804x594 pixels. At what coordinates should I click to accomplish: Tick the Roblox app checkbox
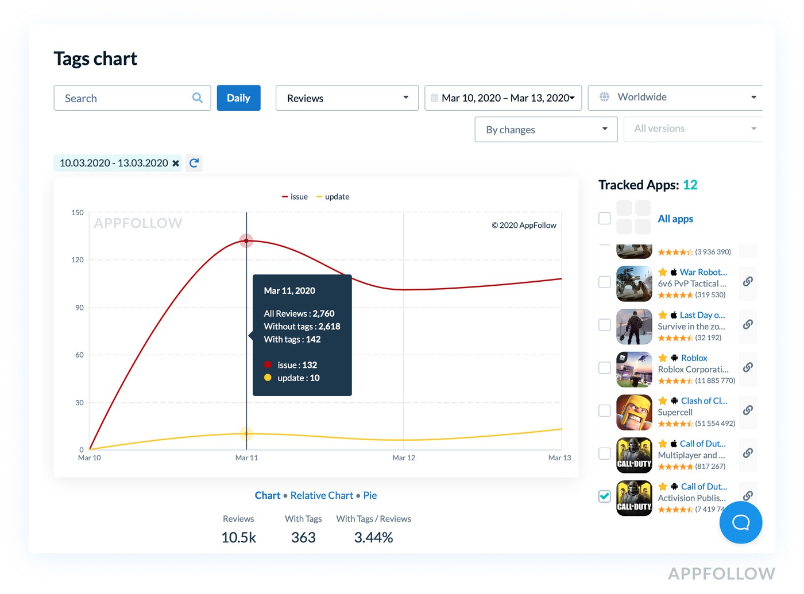(604, 367)
